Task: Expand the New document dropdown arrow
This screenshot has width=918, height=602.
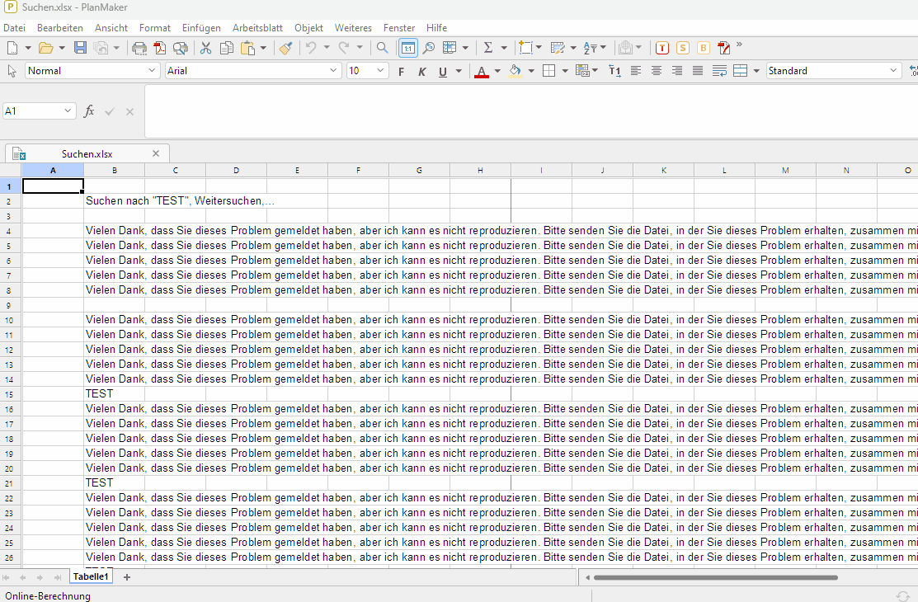Action: 27,48
